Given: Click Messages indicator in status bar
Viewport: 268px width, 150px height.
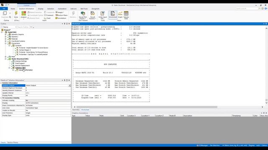Looking at the screenshot, I should (x=202, y=145).
